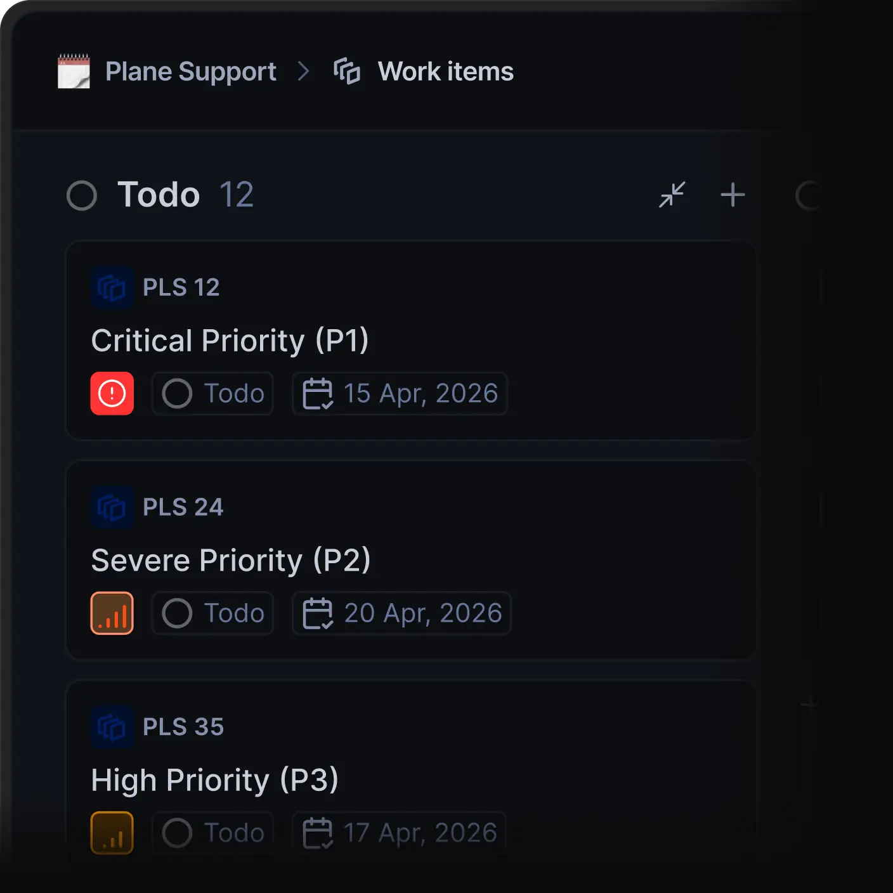Click the state circle on the PLS 35 card
Image resolution: width=893 pixels, height=893 pixels.
click(176, 833)
